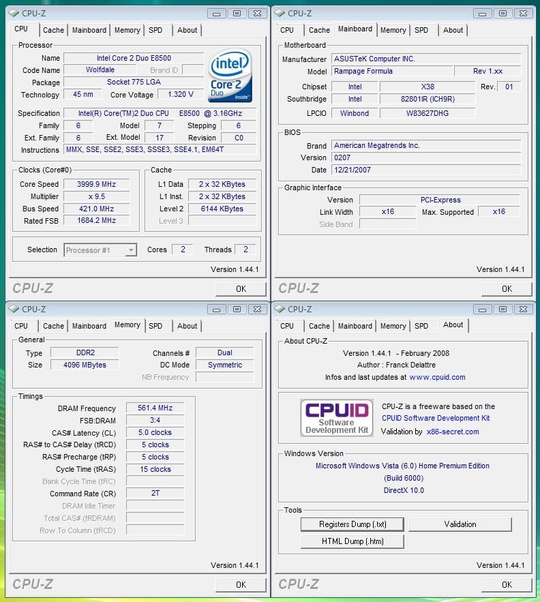Click the Bus Speed 421.0 MHz value

click(x=96, y=209)
